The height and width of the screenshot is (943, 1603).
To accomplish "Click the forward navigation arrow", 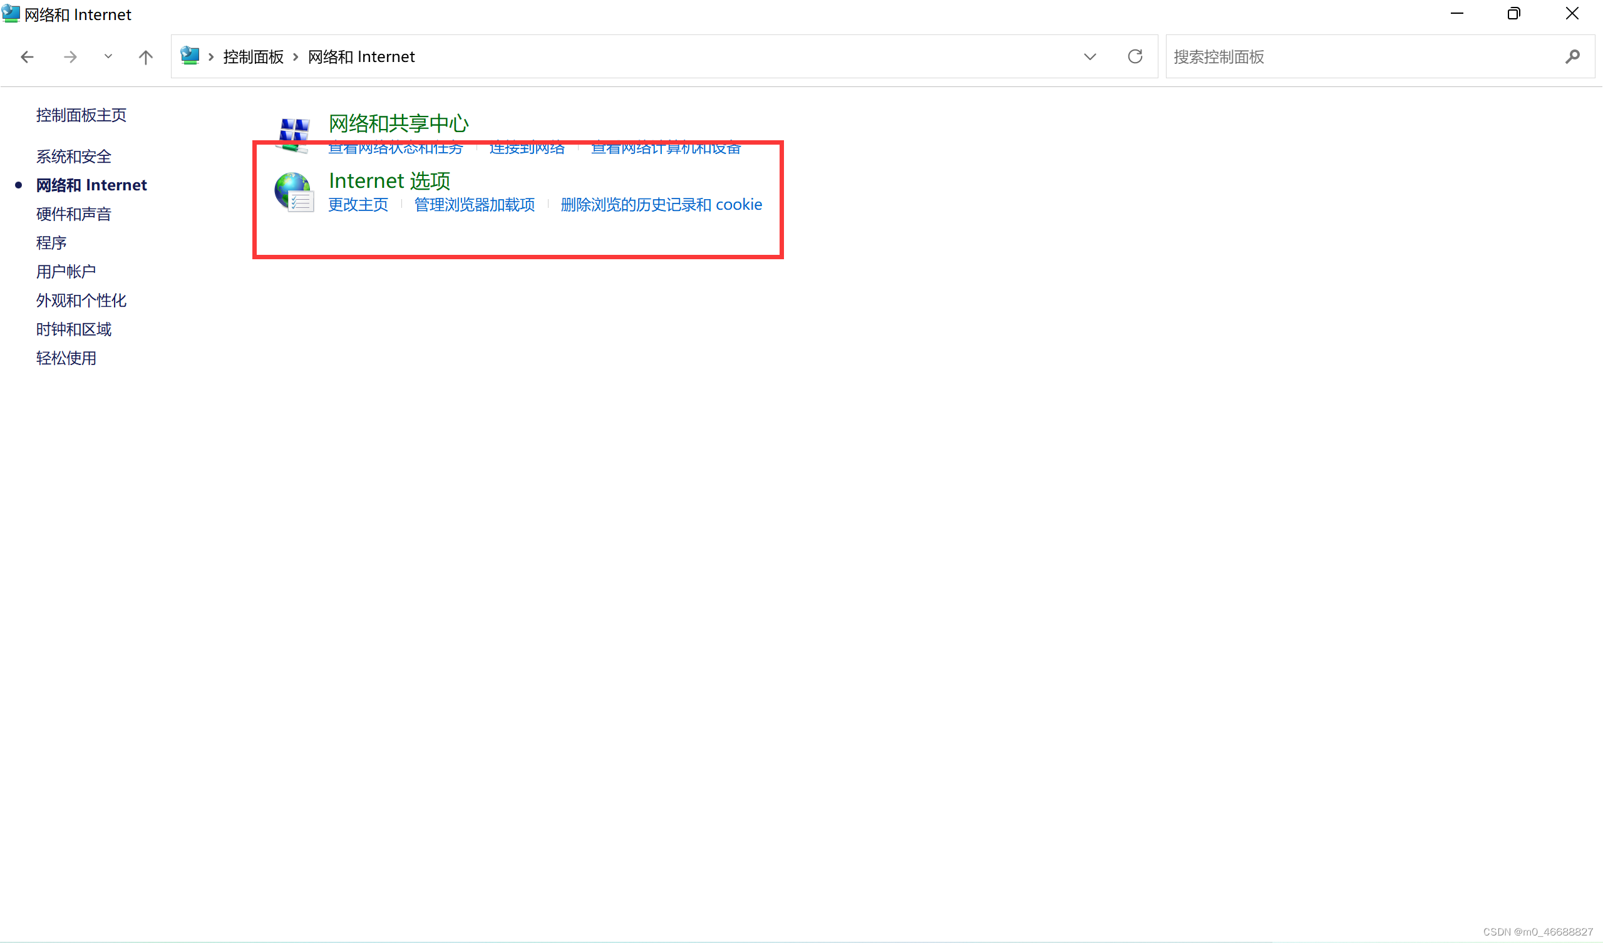I will (x=70, y=57).
